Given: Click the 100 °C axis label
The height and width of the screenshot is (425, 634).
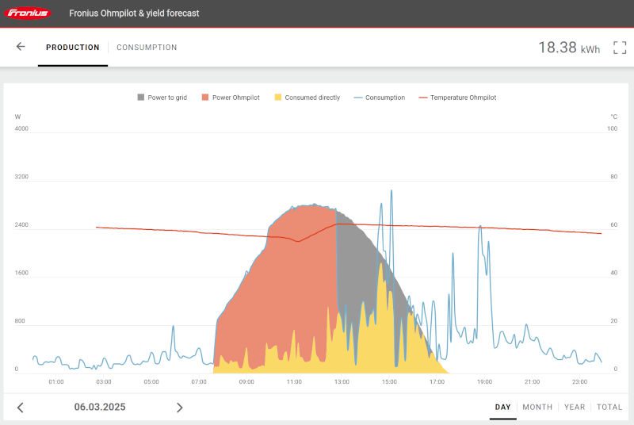Looking at the screenshot, I should (x=612, y=128).
